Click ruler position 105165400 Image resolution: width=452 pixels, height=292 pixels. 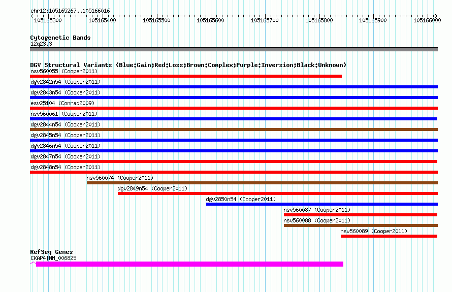102,20
